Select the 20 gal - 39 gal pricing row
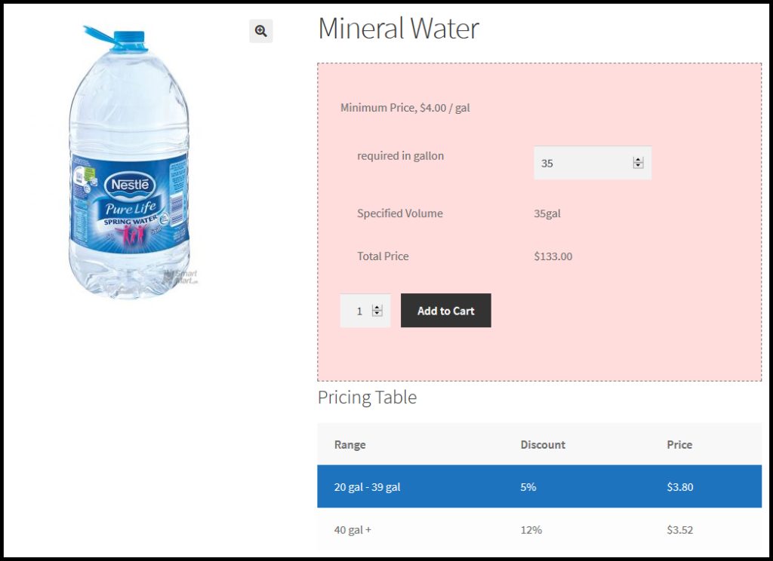This screenshot has width=773, height=561. pyautogui.click(x=539, y=487)
